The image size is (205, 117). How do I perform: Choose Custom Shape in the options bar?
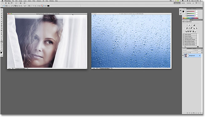pos(25,6)
